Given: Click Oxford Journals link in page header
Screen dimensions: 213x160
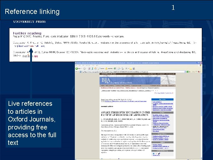Looking at the screenshot, I should (109, 74).
